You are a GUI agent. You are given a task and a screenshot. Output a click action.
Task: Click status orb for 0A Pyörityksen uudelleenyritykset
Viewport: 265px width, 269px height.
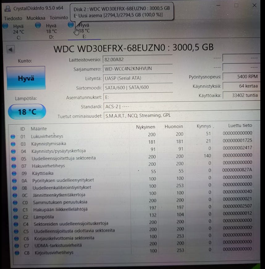15,181
